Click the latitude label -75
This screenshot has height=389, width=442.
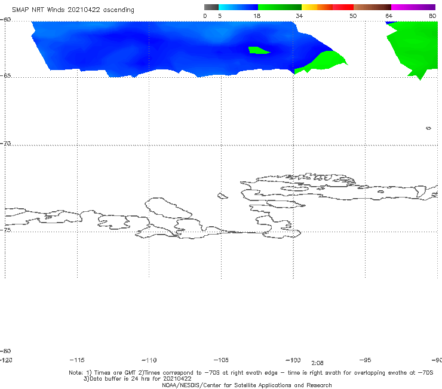coord(5,230)
